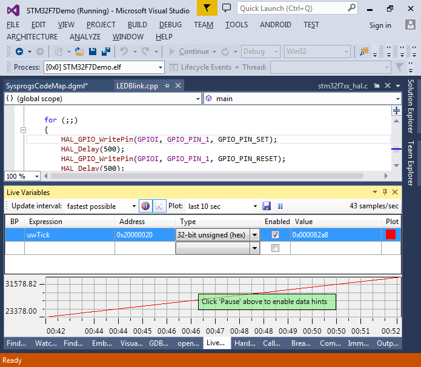Uncheck the Enabled checkbox for uwTick
The image size is (421, 367).
pos(275,234)
